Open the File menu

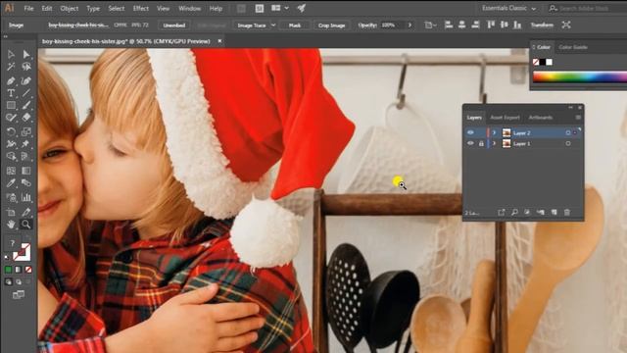pos(28,8)
